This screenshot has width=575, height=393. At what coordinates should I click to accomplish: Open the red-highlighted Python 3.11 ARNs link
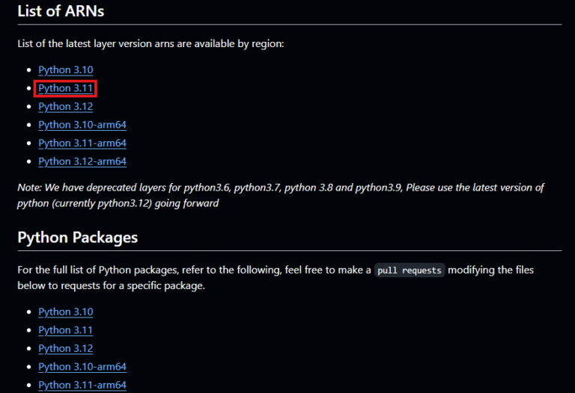pyautogui.click(x=66, y=88)
